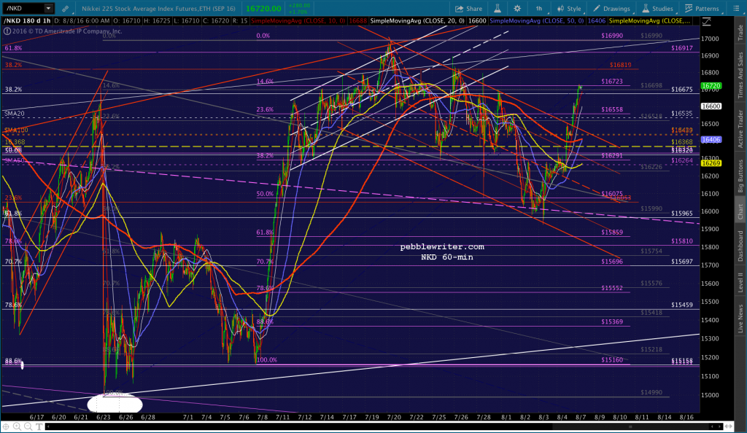
Task: Click the 8/1 date on time axis
Action: click(x=506, y=417)
